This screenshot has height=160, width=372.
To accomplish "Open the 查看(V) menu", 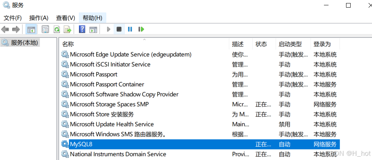I will click(66, 18).
